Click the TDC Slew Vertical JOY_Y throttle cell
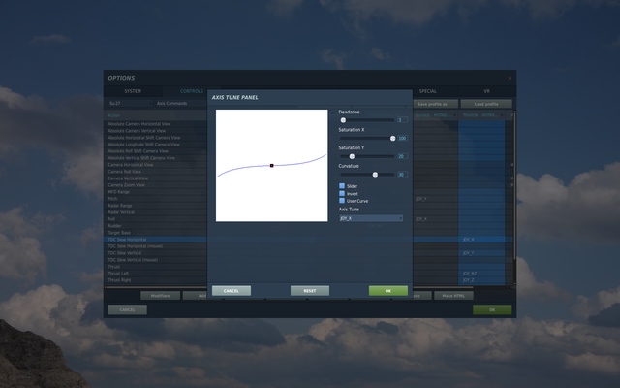 coord(481,252)
